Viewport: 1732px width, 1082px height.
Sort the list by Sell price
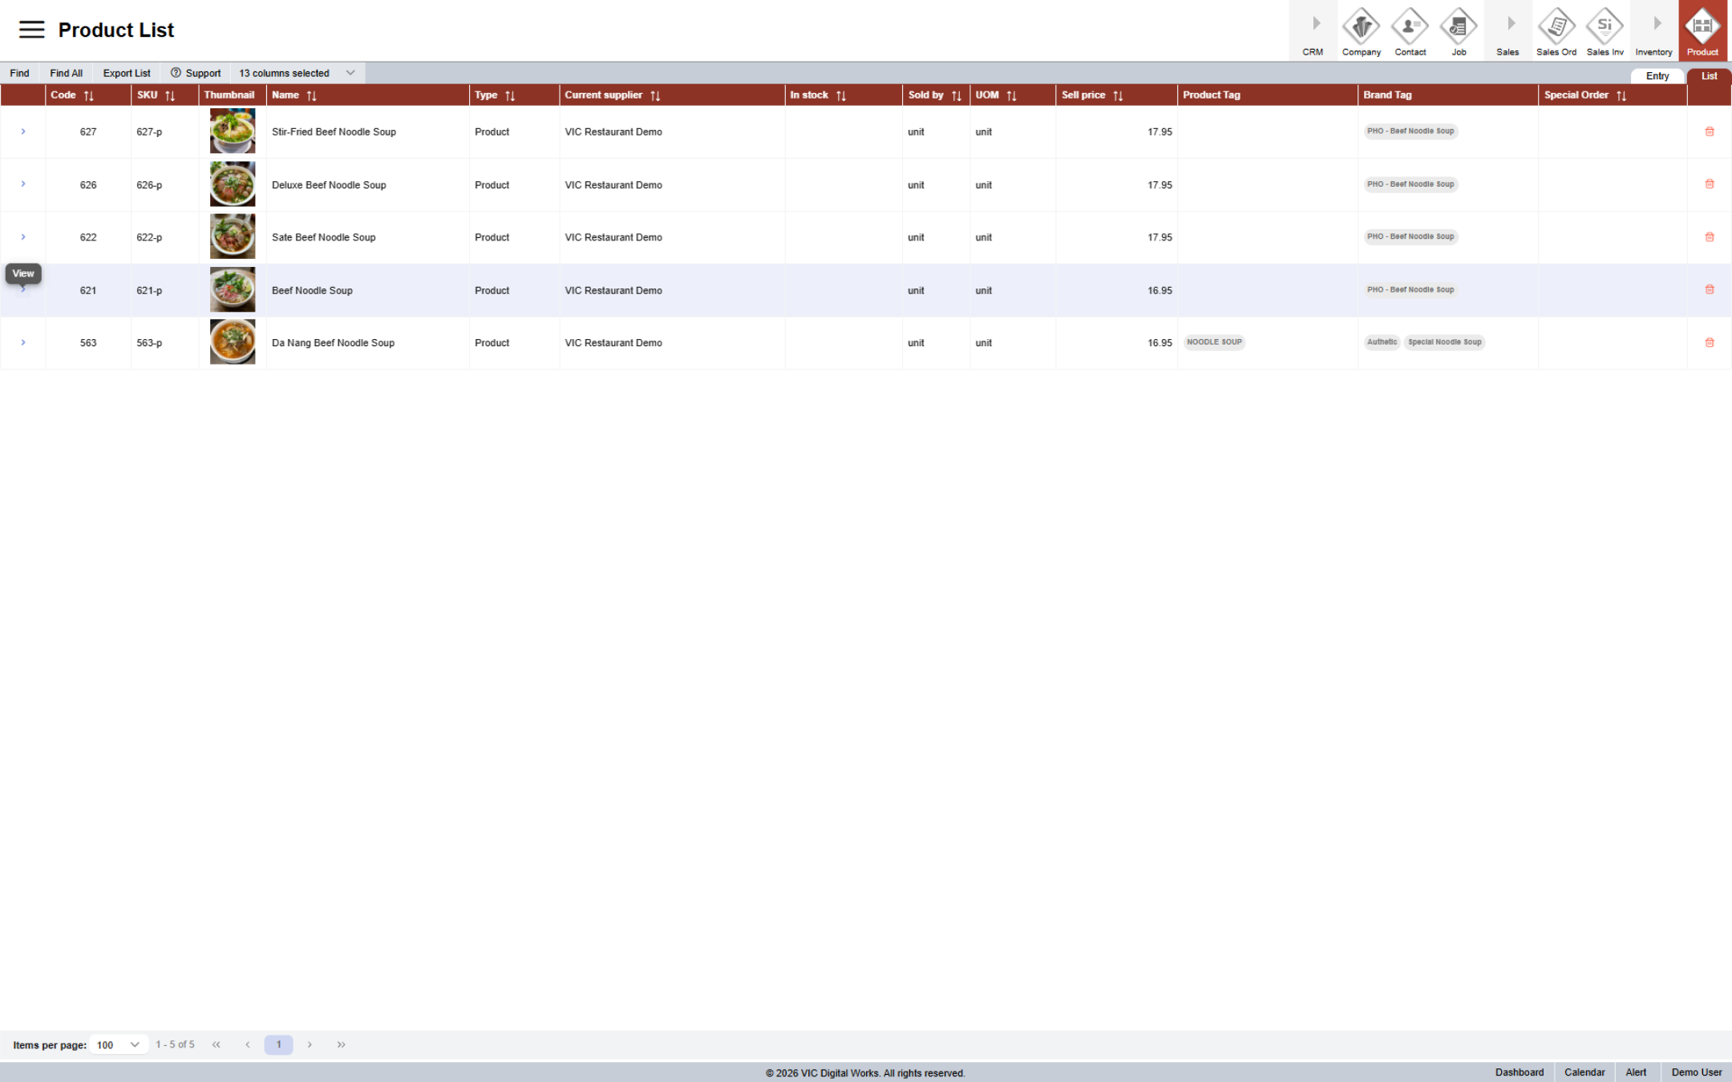(1118, 95)
